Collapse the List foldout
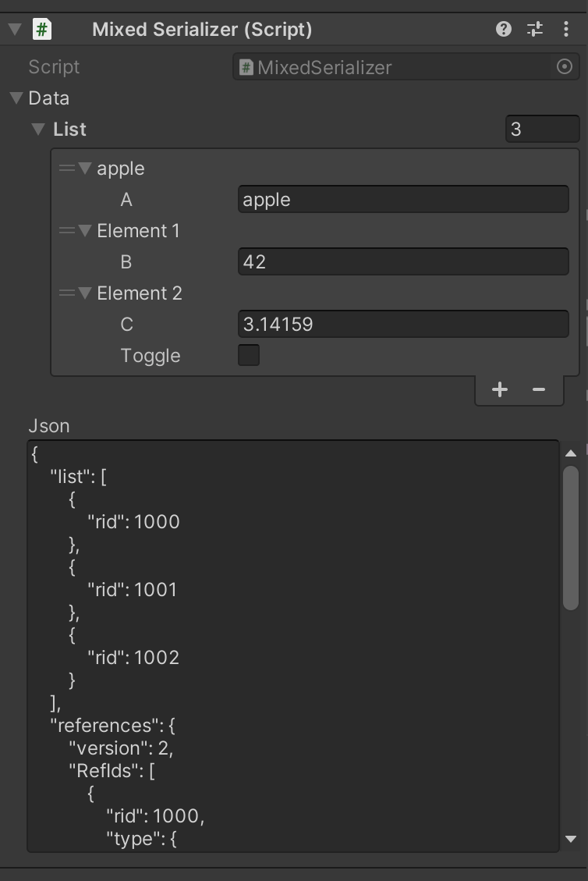 (37, 129)
